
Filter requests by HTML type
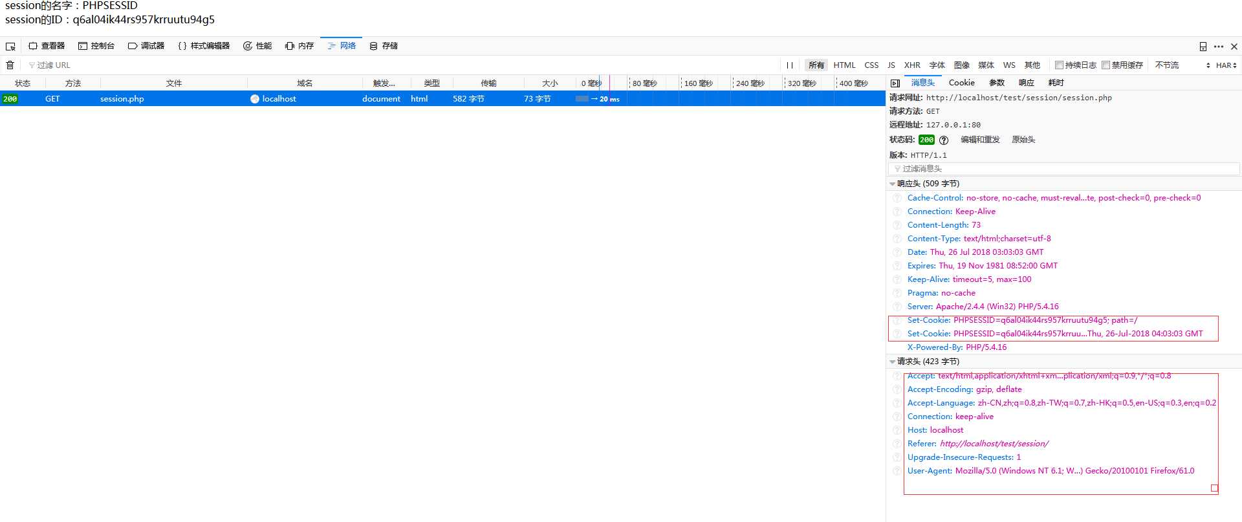coord(844,65)
